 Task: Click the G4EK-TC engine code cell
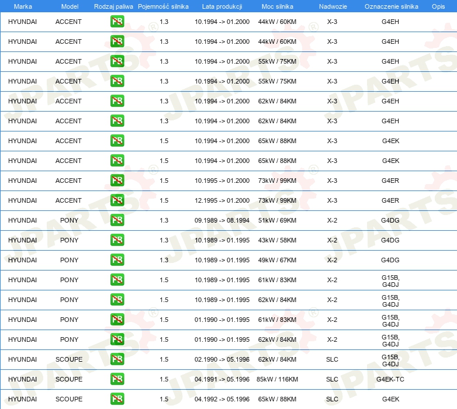[x=390, y=379]
